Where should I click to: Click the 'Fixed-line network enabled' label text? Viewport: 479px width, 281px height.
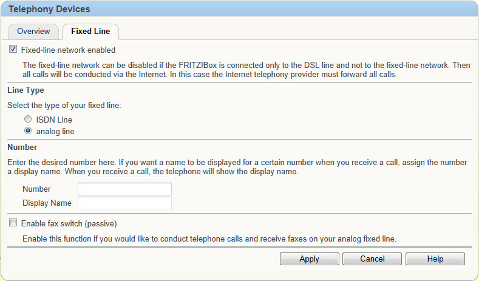68,50
